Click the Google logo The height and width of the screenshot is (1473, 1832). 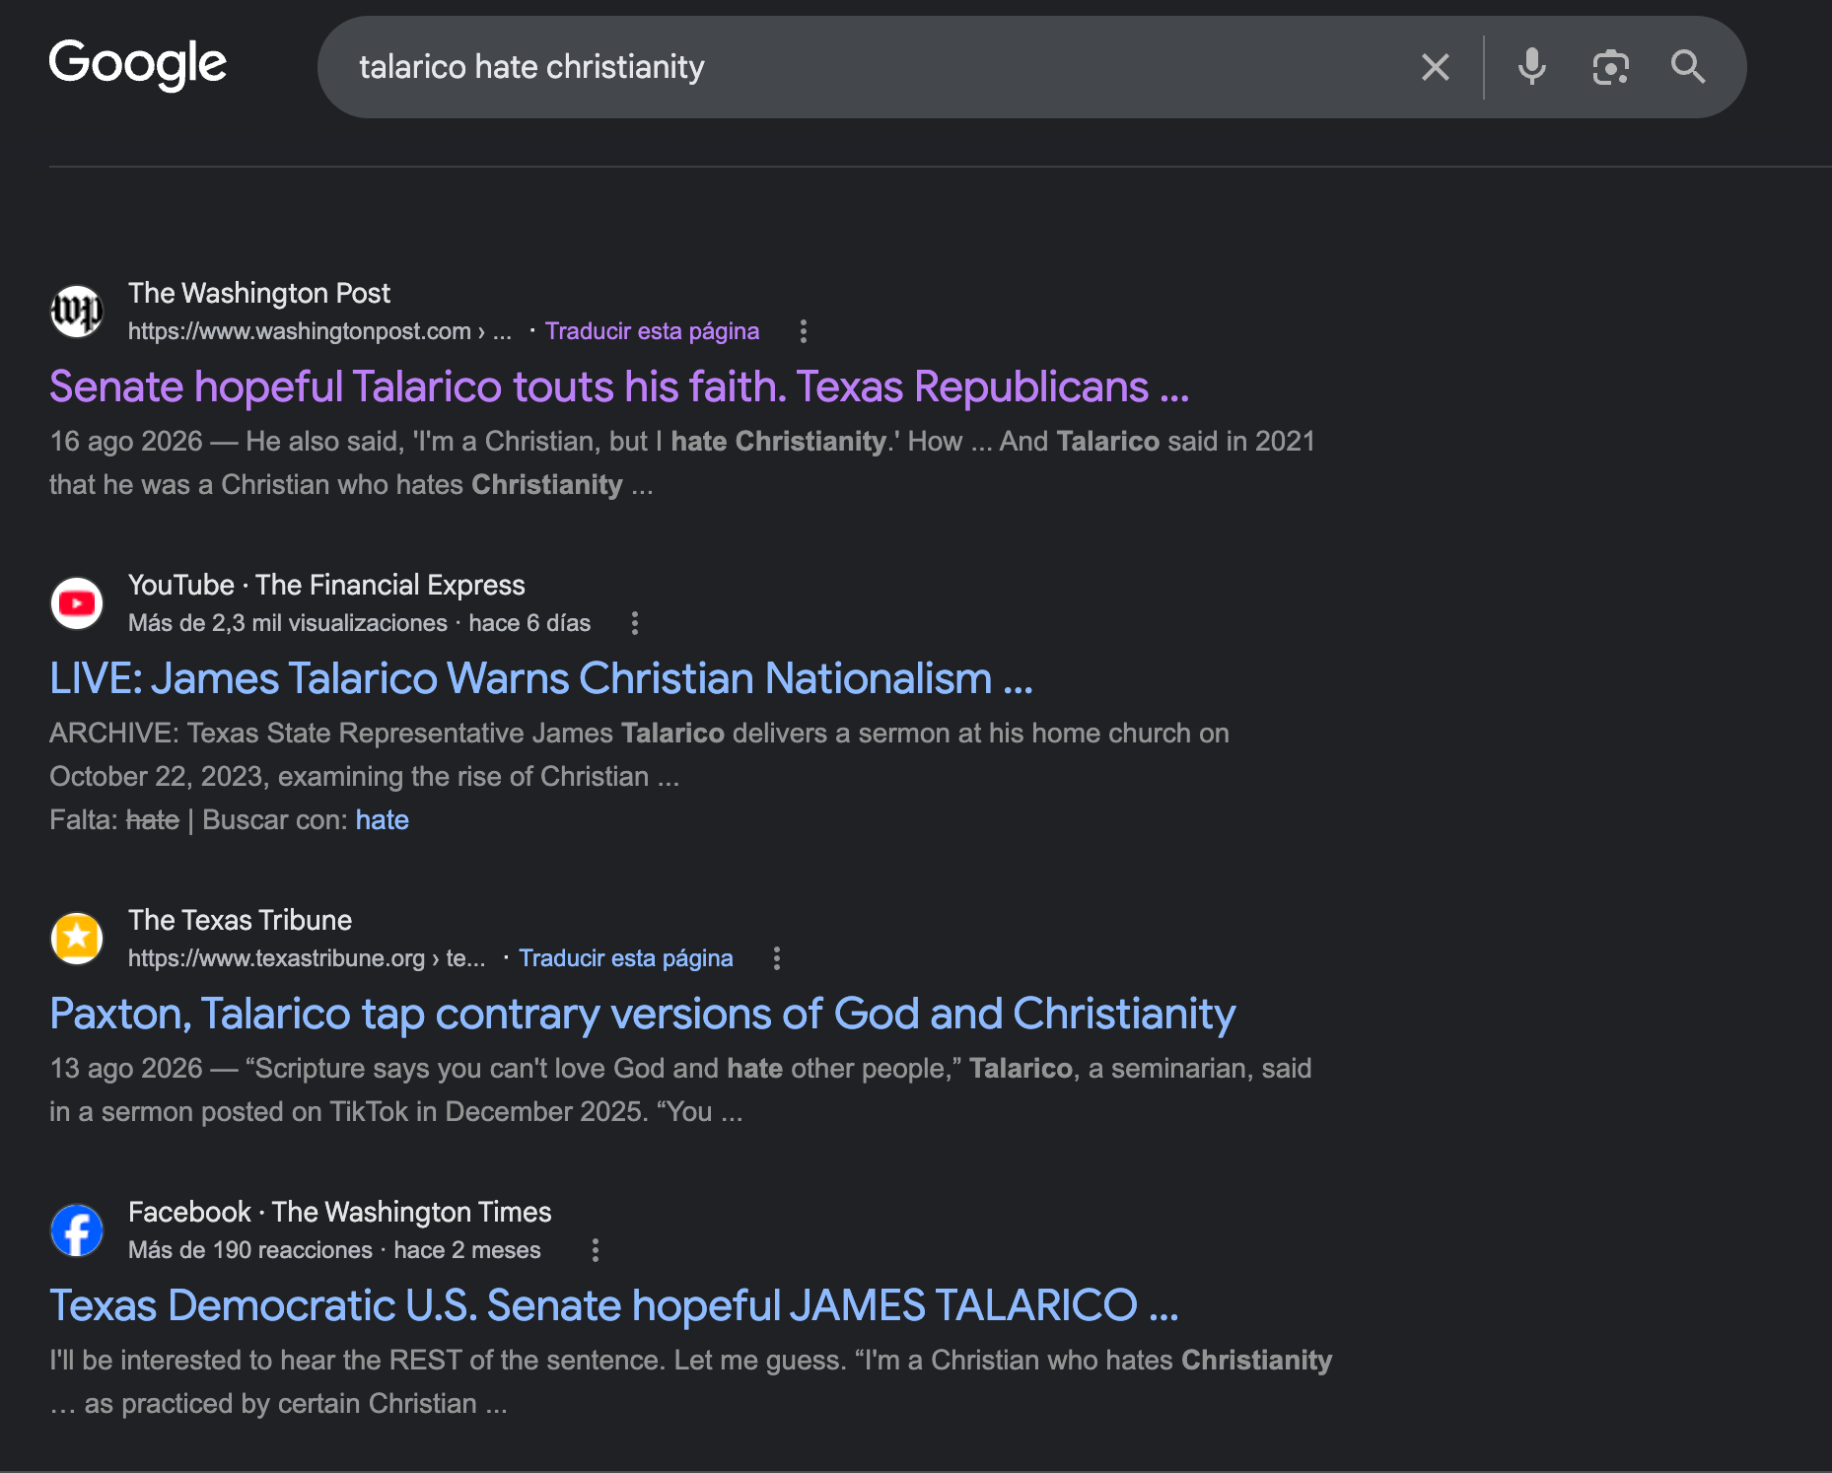click(138, 65)
